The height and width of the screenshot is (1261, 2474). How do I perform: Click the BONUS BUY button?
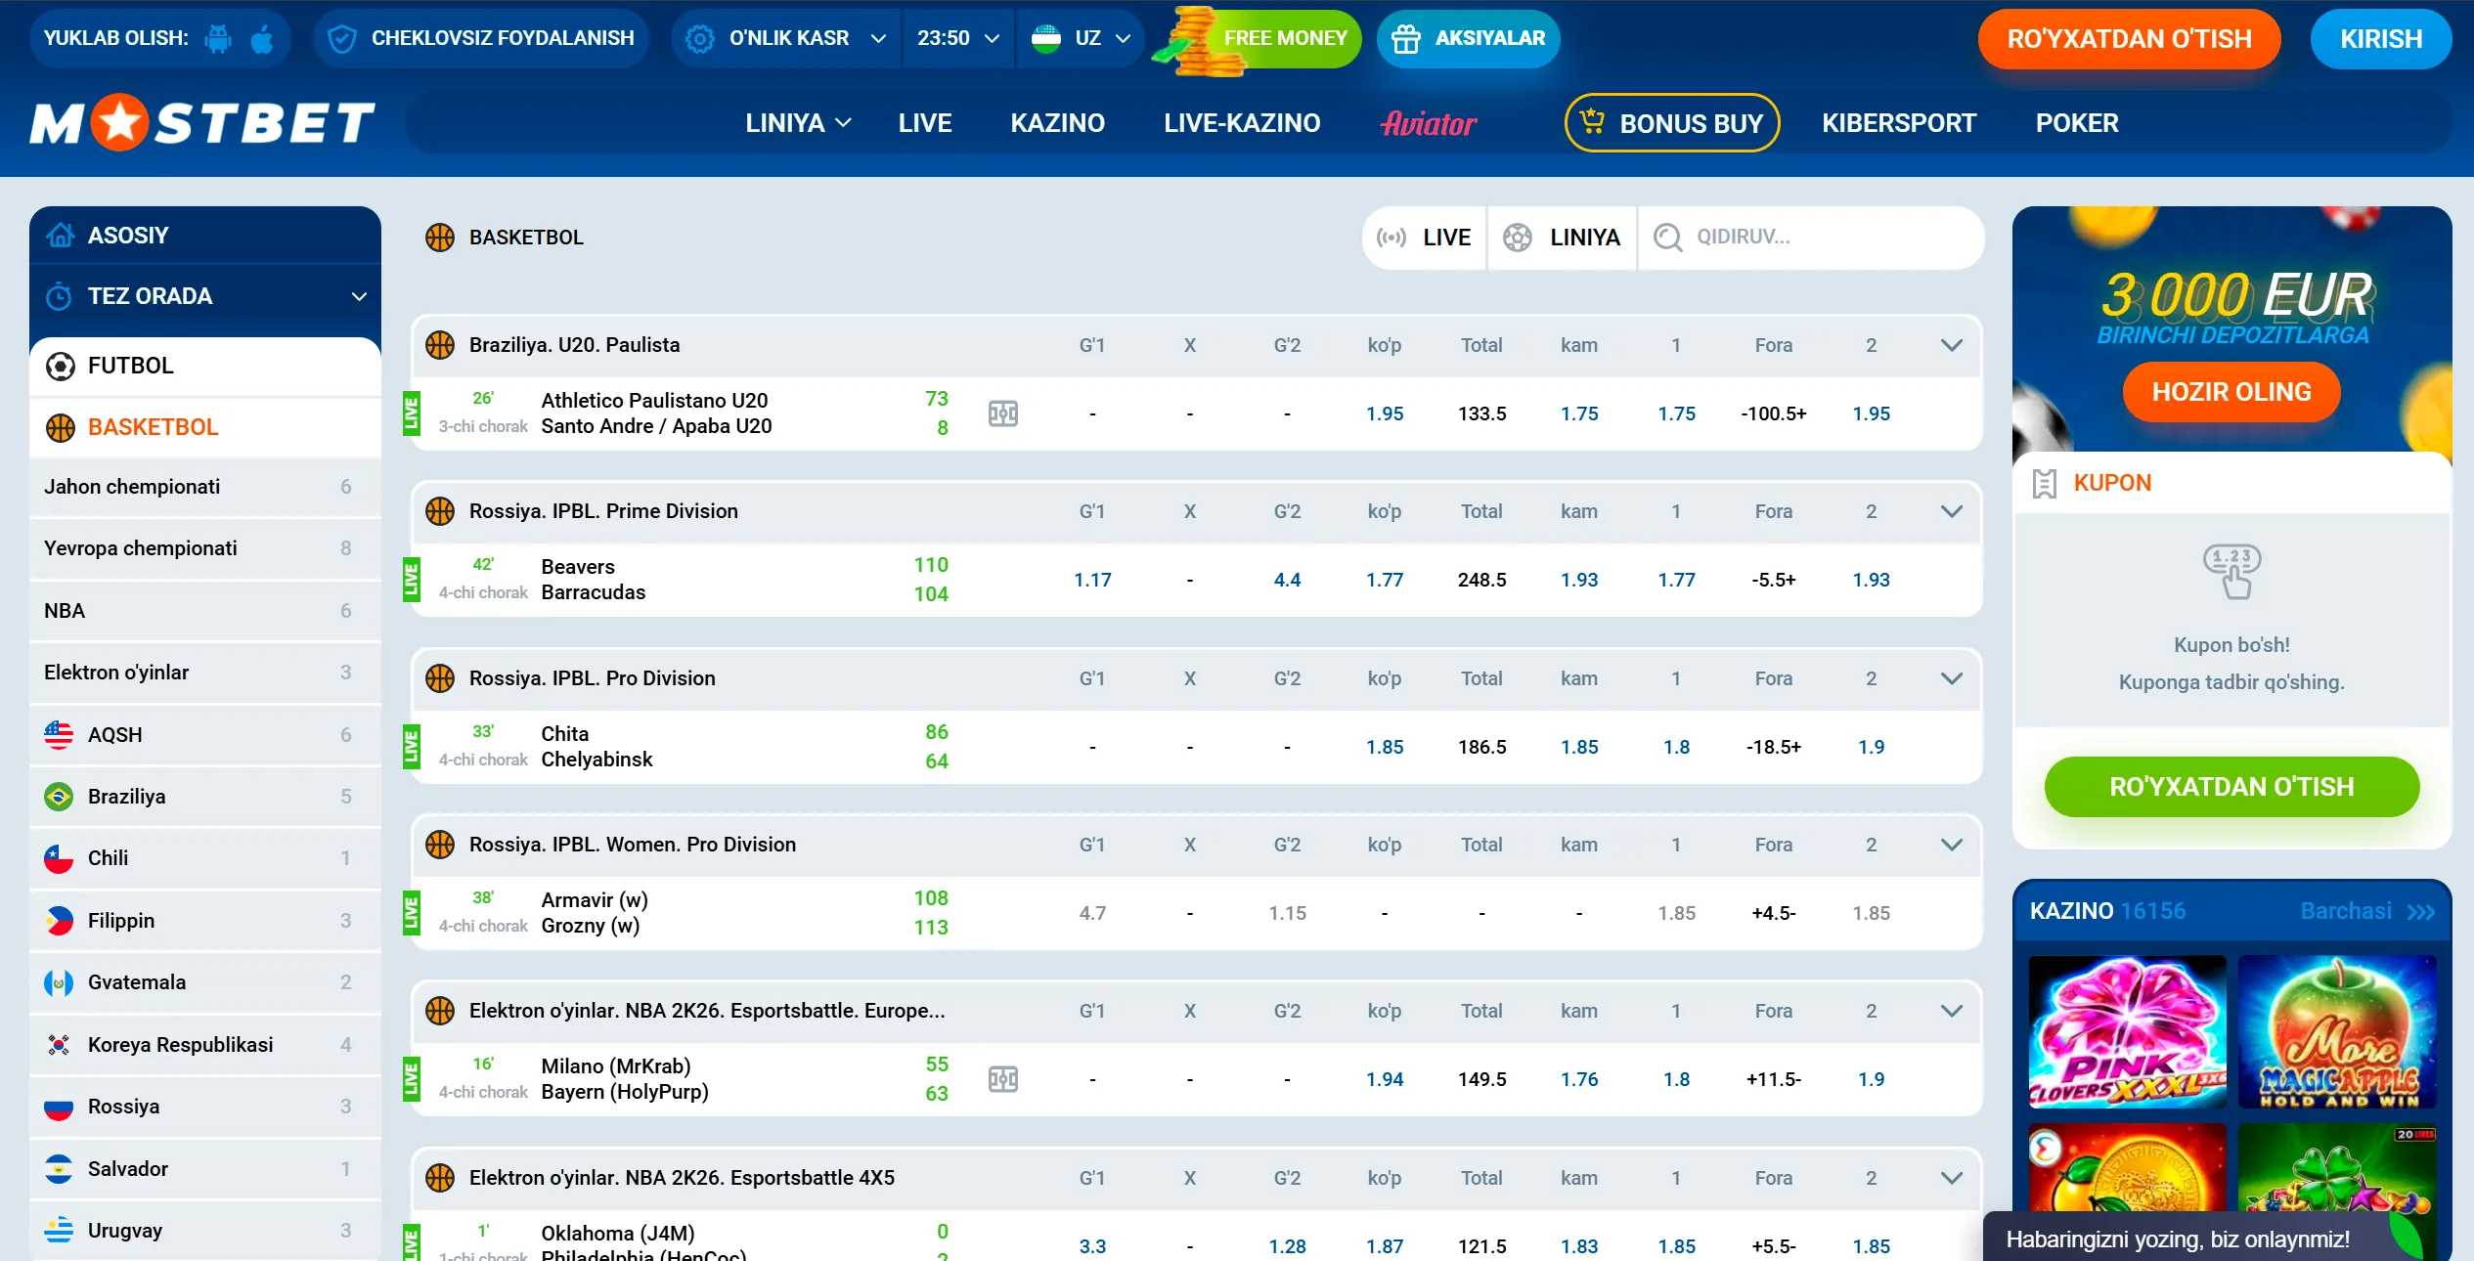(x=1672, y=123)
